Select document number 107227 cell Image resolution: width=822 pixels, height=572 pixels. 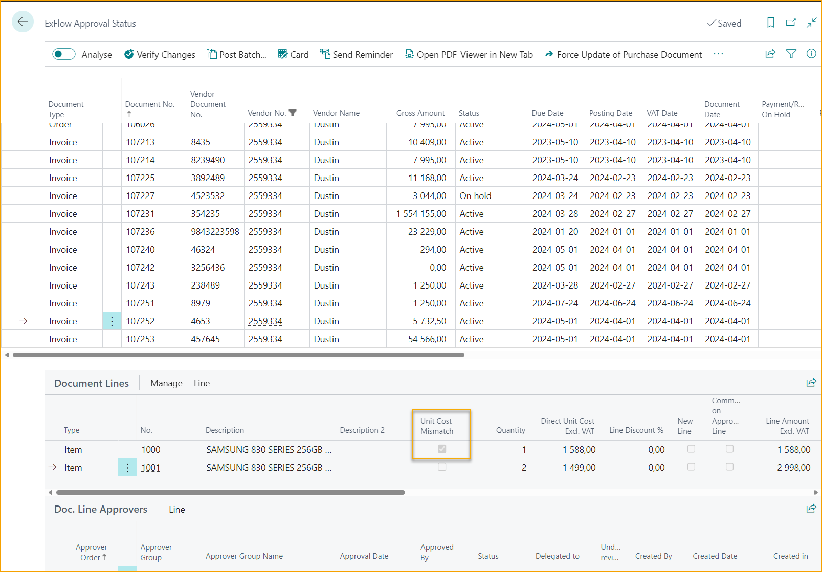tap(154, 196)
